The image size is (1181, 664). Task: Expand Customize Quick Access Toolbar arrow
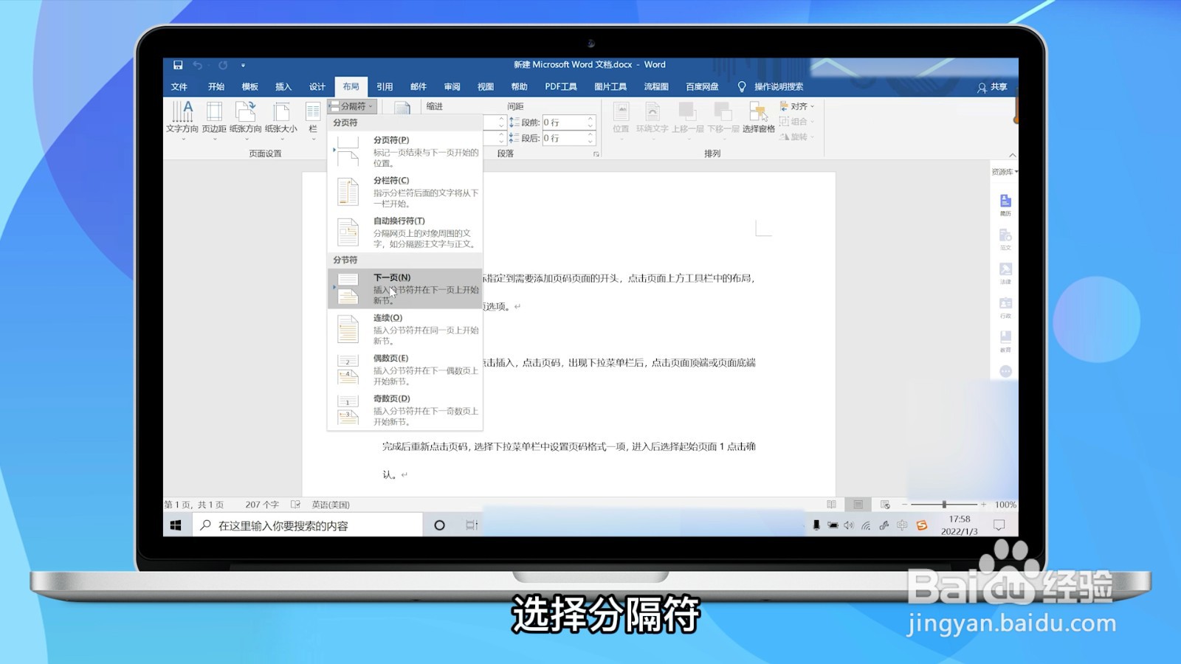243,65
